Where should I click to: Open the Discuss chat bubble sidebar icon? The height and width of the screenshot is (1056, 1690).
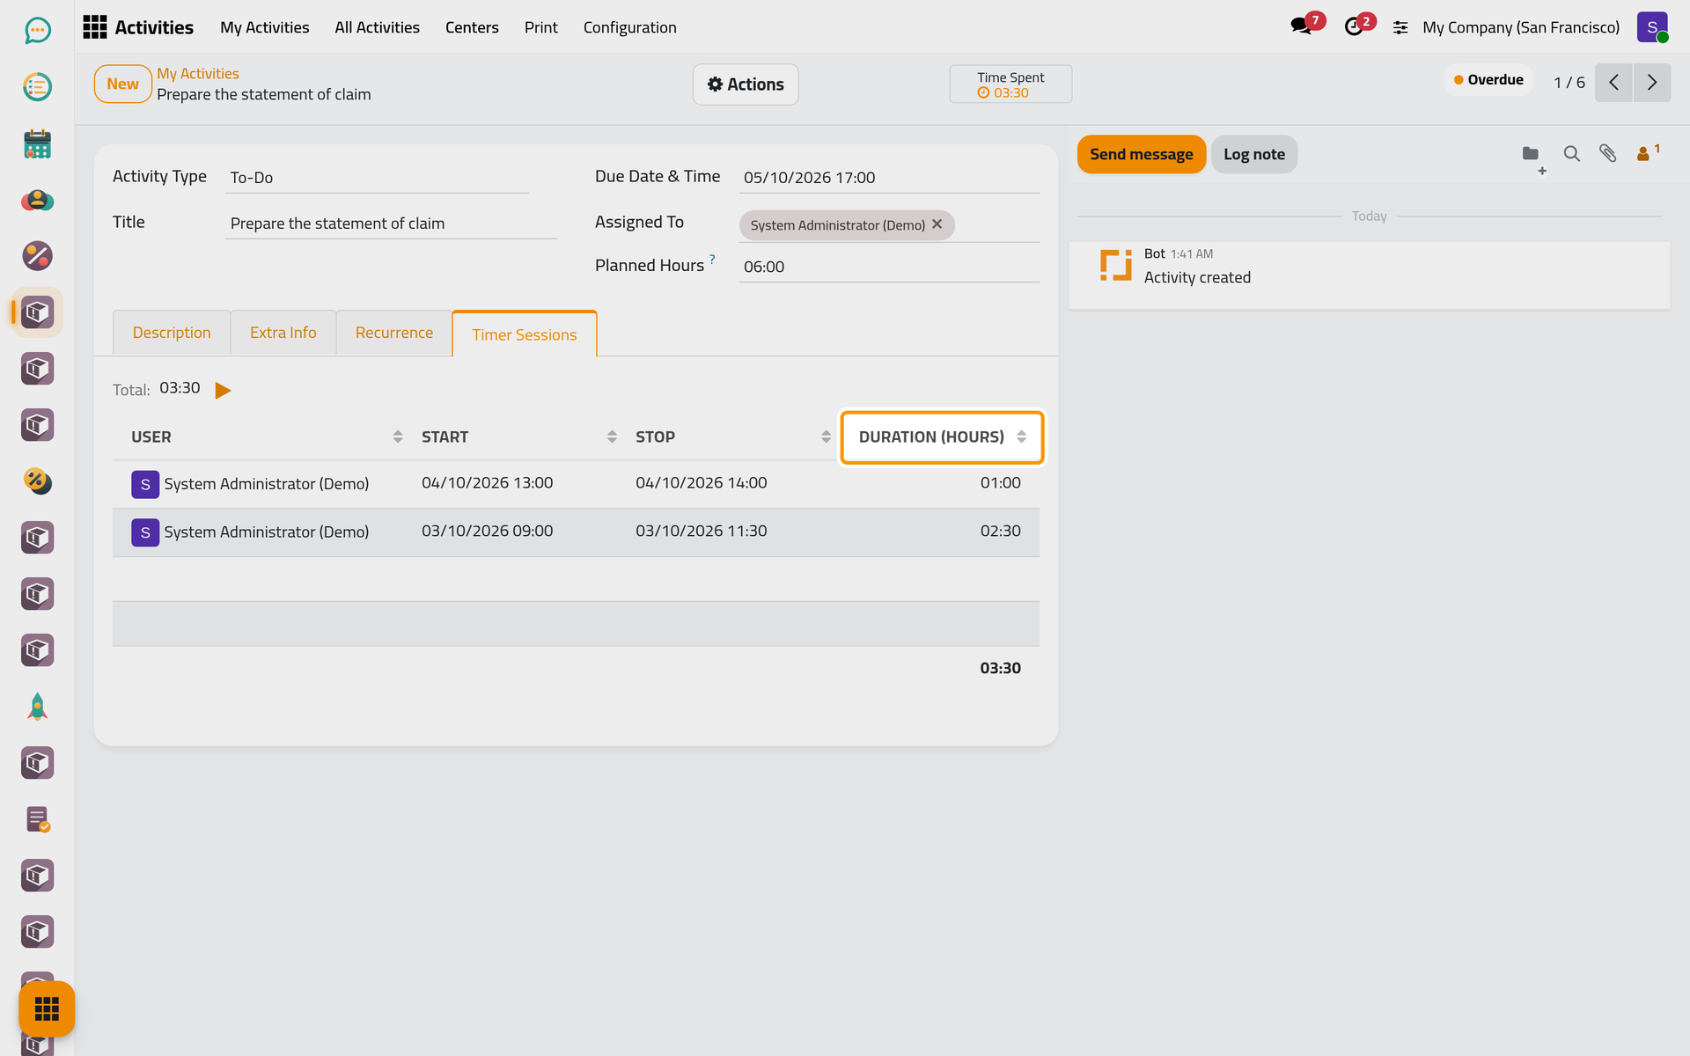point(37,31)
